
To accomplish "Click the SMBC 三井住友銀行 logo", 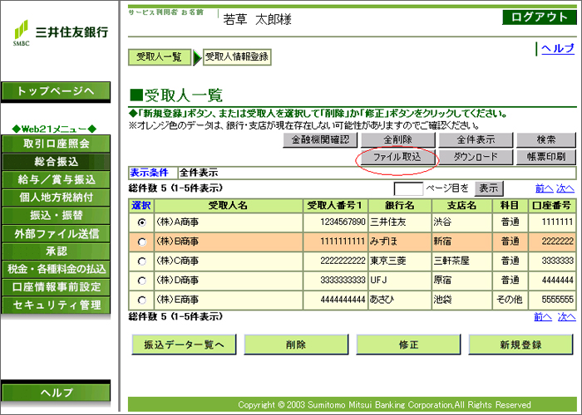I will click(61, 33).
